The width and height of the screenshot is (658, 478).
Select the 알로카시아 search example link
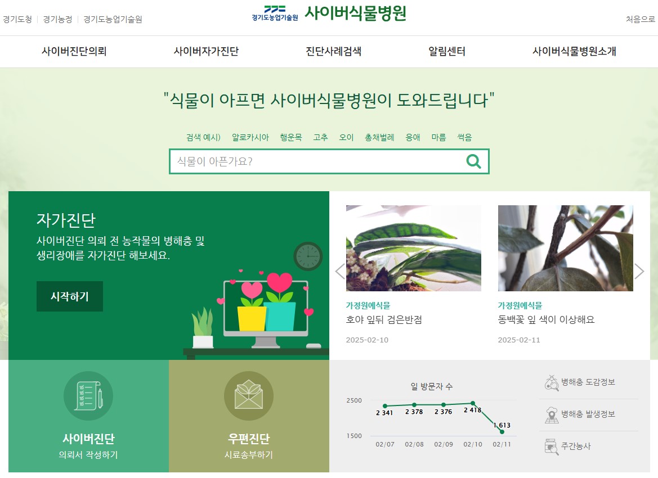click(x=250, y=137)
